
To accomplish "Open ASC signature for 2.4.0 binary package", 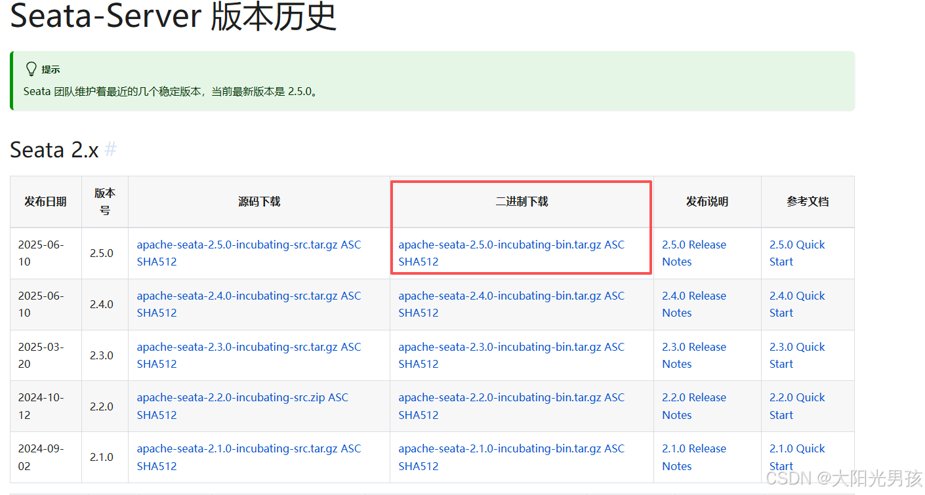I will tap(615, 296).
